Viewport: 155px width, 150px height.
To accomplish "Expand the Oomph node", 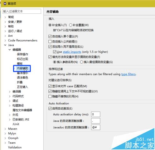I will pos(5,138).
